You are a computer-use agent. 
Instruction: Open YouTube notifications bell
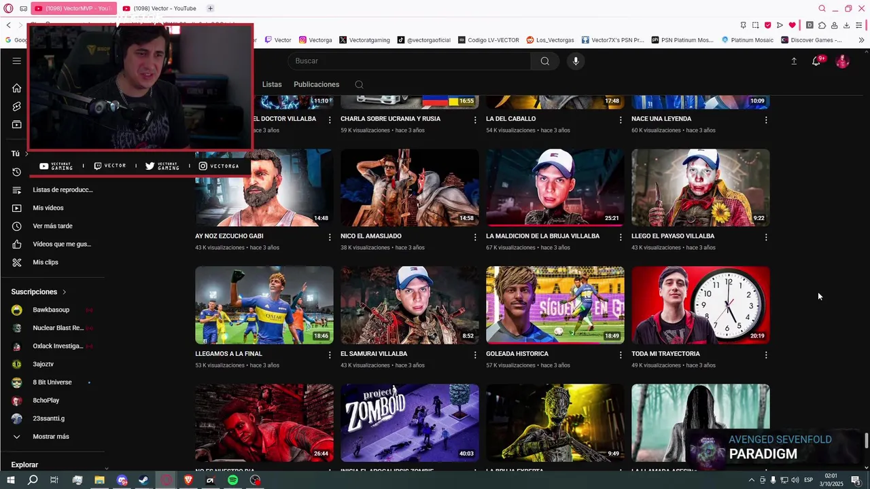click(816, 61)
